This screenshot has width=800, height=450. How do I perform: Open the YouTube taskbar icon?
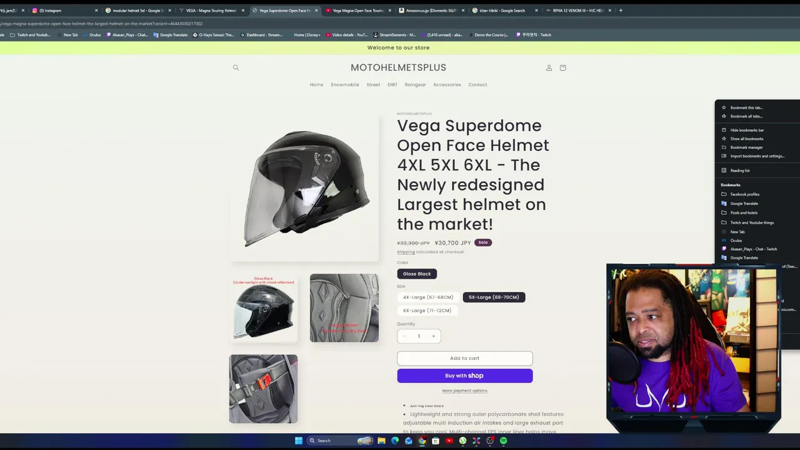tap(449, 441)
